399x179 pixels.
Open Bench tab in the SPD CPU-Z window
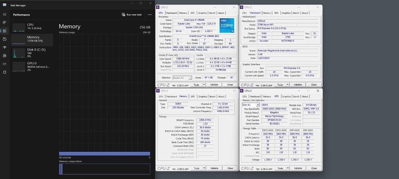pos(296,97)
